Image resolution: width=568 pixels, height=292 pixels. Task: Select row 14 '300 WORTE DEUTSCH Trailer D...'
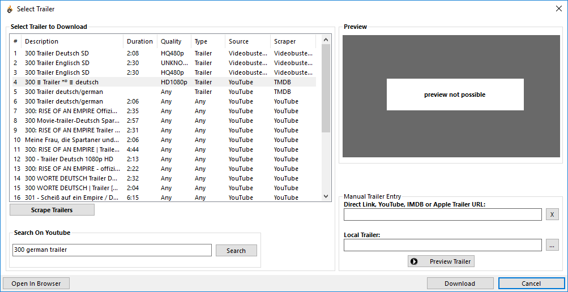tap(164, 178)
